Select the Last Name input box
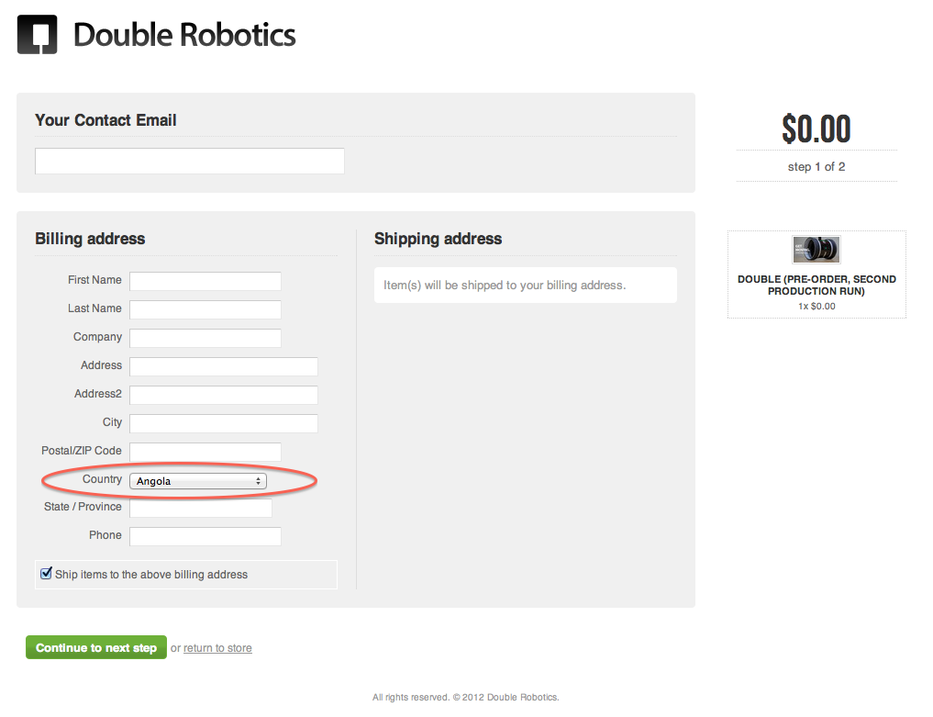The width and height of the screenshot is (933, 717). pos(205,309)
